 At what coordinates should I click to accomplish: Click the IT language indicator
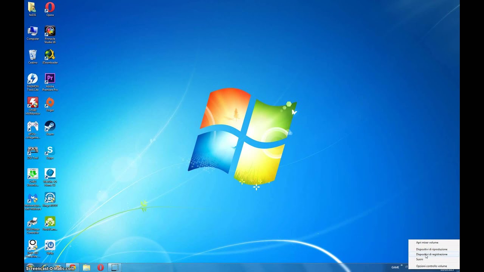[406, 267]
